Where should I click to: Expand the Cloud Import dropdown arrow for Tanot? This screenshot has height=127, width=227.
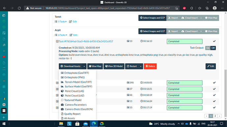(x=201, y=18)
